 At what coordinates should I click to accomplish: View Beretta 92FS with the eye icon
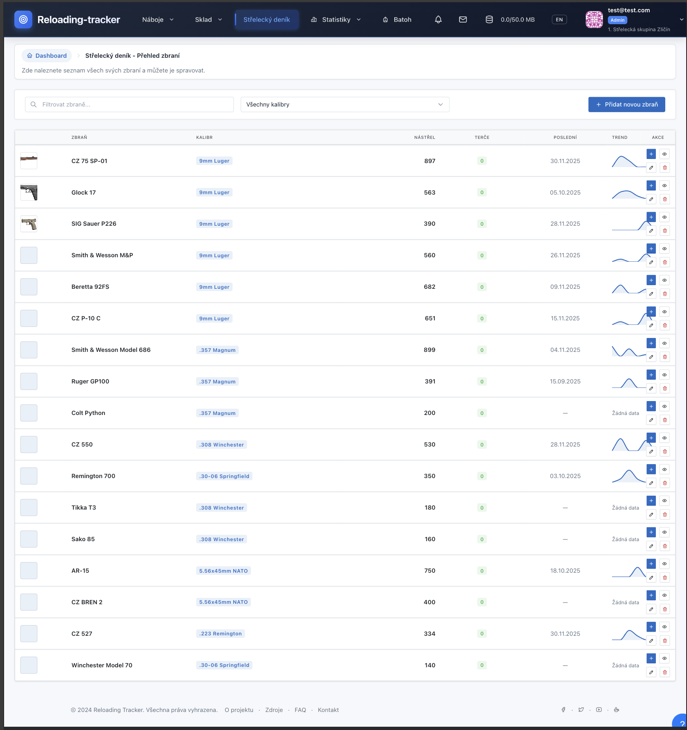click(664, 280)
